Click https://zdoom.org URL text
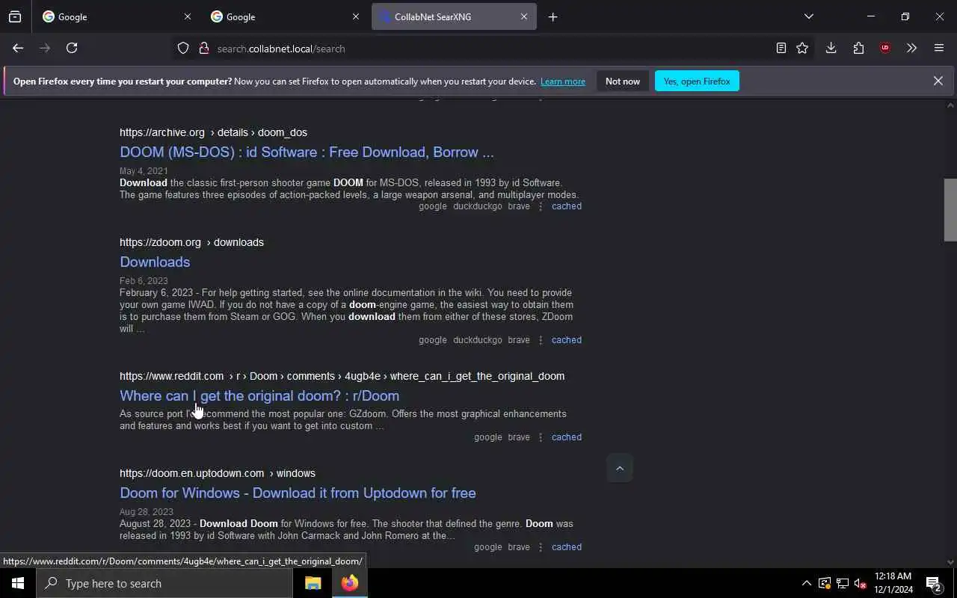The width and height of the screenshot is (957, 598). coord(160,242)
